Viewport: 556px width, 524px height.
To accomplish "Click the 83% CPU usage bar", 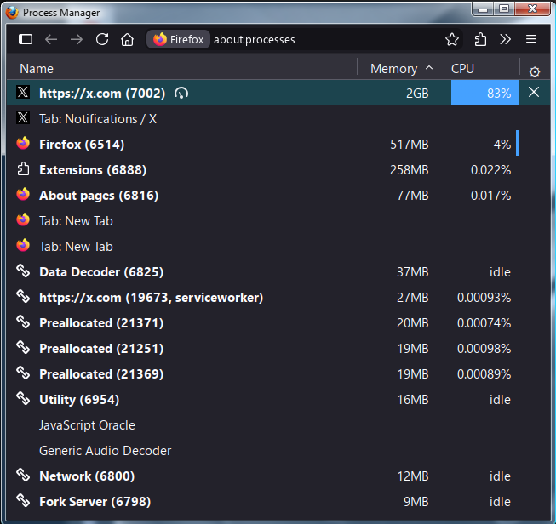I will tap(484, 93).
